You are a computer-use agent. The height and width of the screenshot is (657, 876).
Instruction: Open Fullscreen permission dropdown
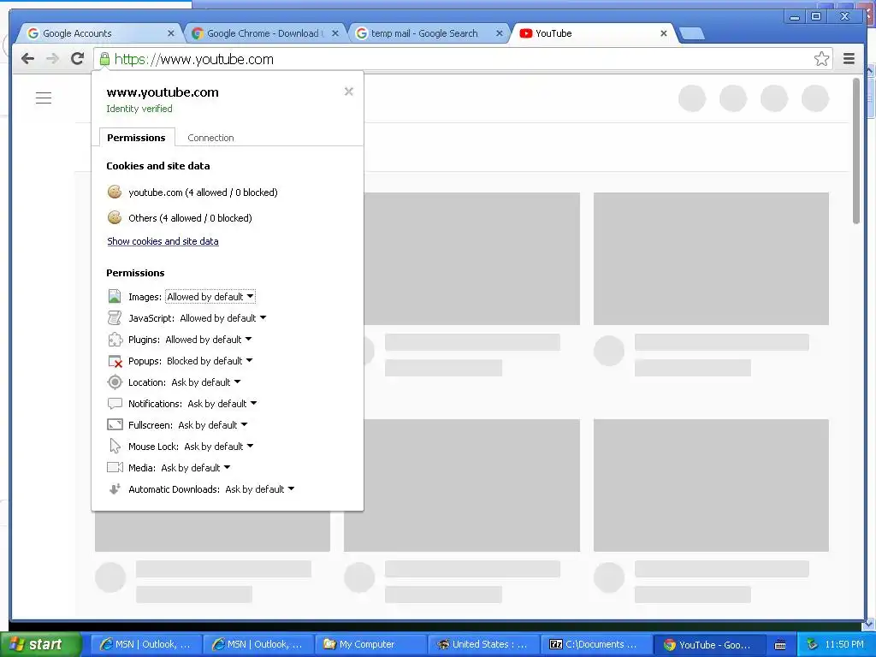coord(212,425)
